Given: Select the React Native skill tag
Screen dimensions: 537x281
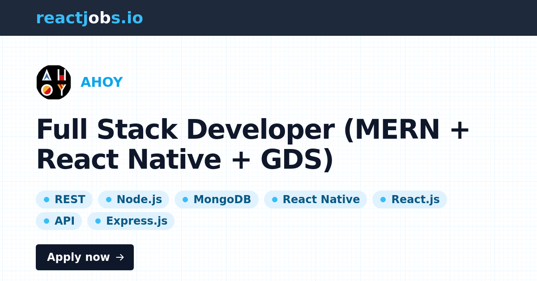Looking at the screenshot, I should tap(315, 200).
